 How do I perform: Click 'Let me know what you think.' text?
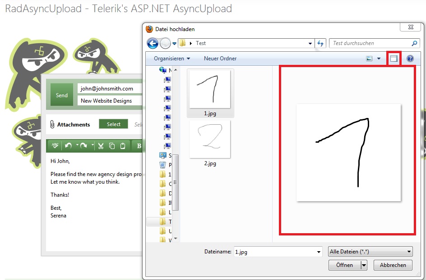click(x=85, y=181)
